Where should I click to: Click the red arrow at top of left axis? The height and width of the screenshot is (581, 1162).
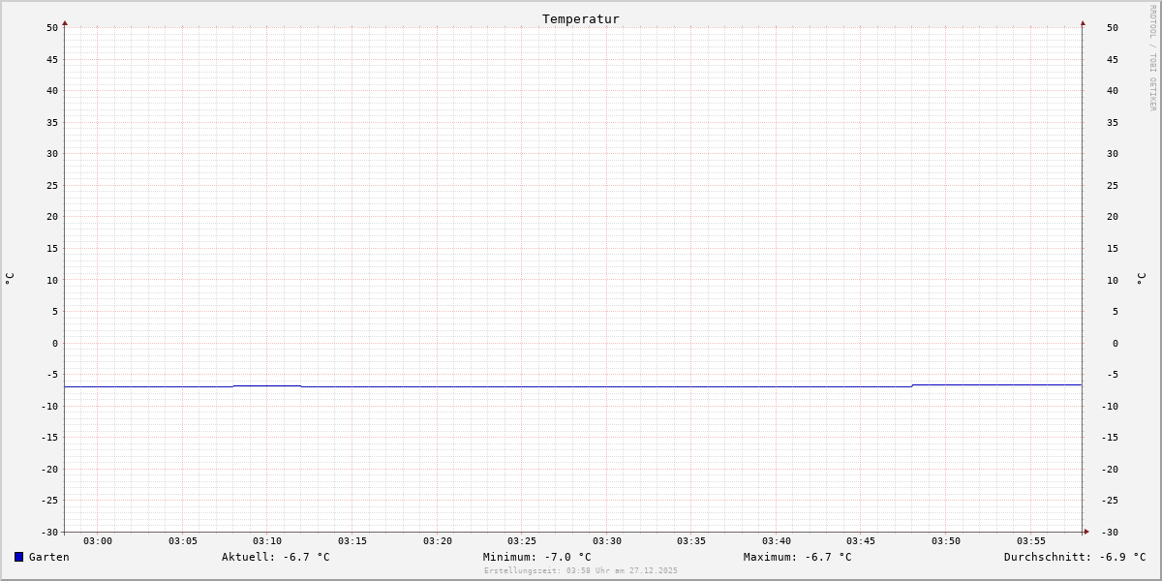65,22
